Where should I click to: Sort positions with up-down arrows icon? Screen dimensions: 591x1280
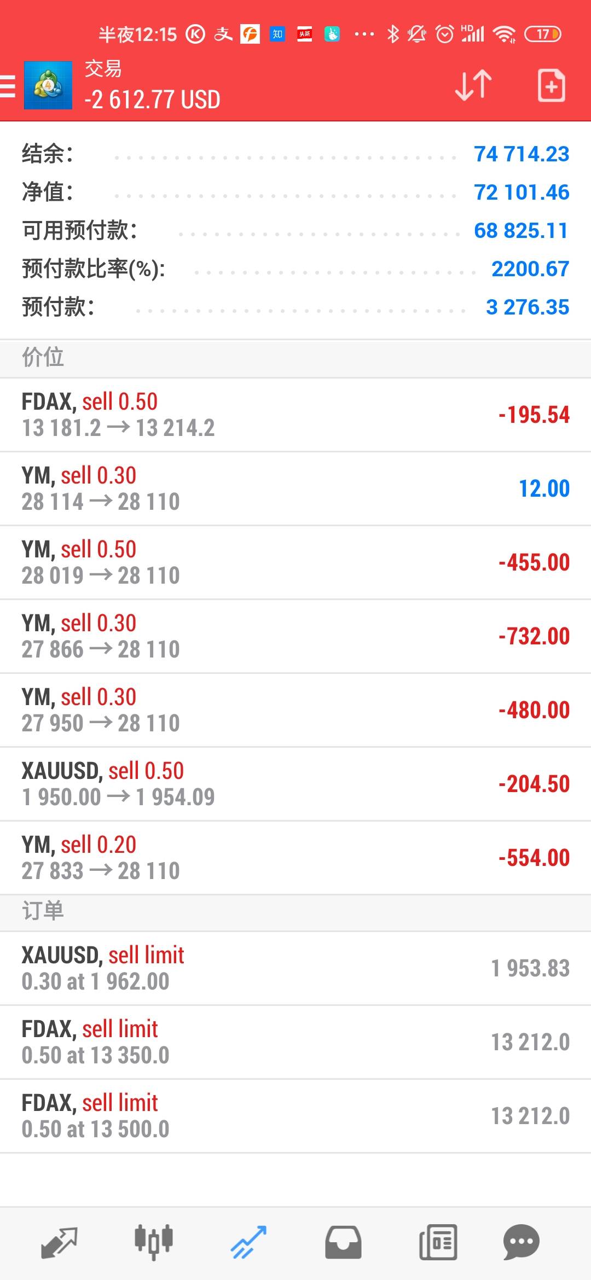click(473, 85)
